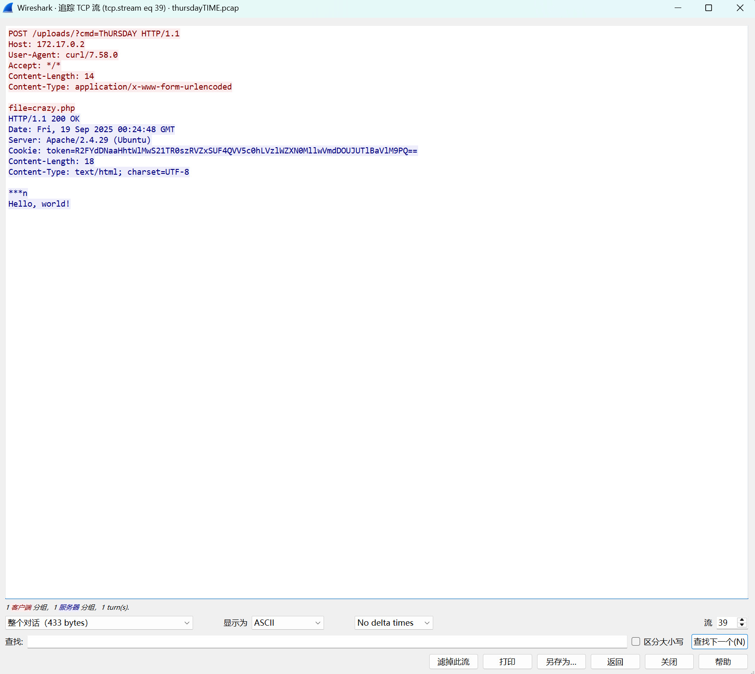This screenshot has width=755, height=674.
Task: Open the 整个对话 (433 bytes) dropdown
Action: click(99, 623)
